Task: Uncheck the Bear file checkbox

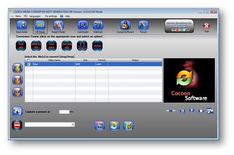Action: point(29,64)
